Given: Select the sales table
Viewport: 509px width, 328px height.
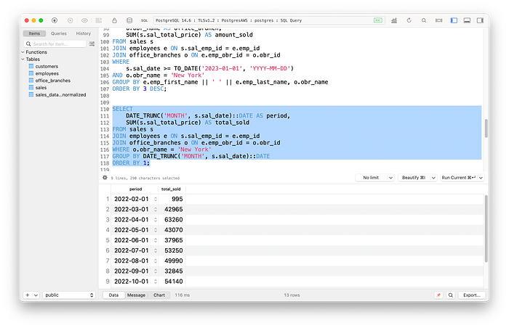Looking at the screenshot, I should (41, 88).
